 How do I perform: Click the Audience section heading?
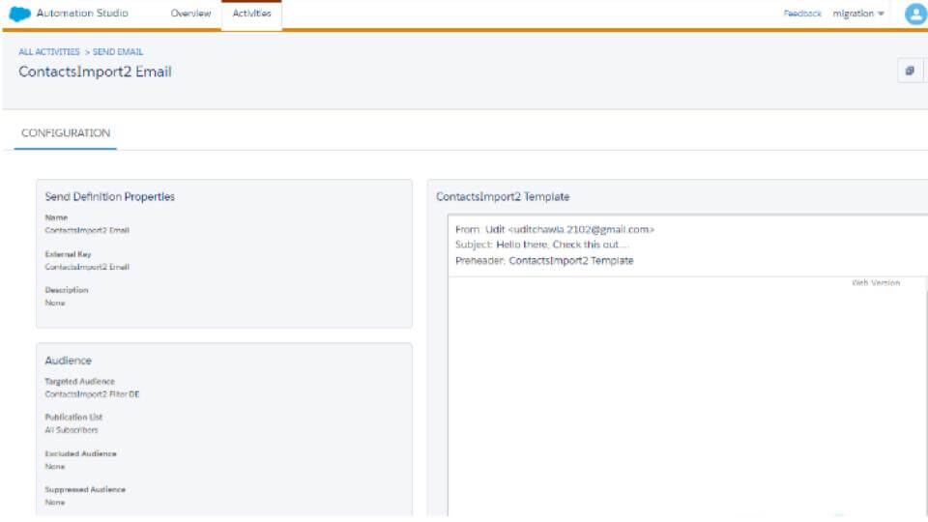point(69,361)
